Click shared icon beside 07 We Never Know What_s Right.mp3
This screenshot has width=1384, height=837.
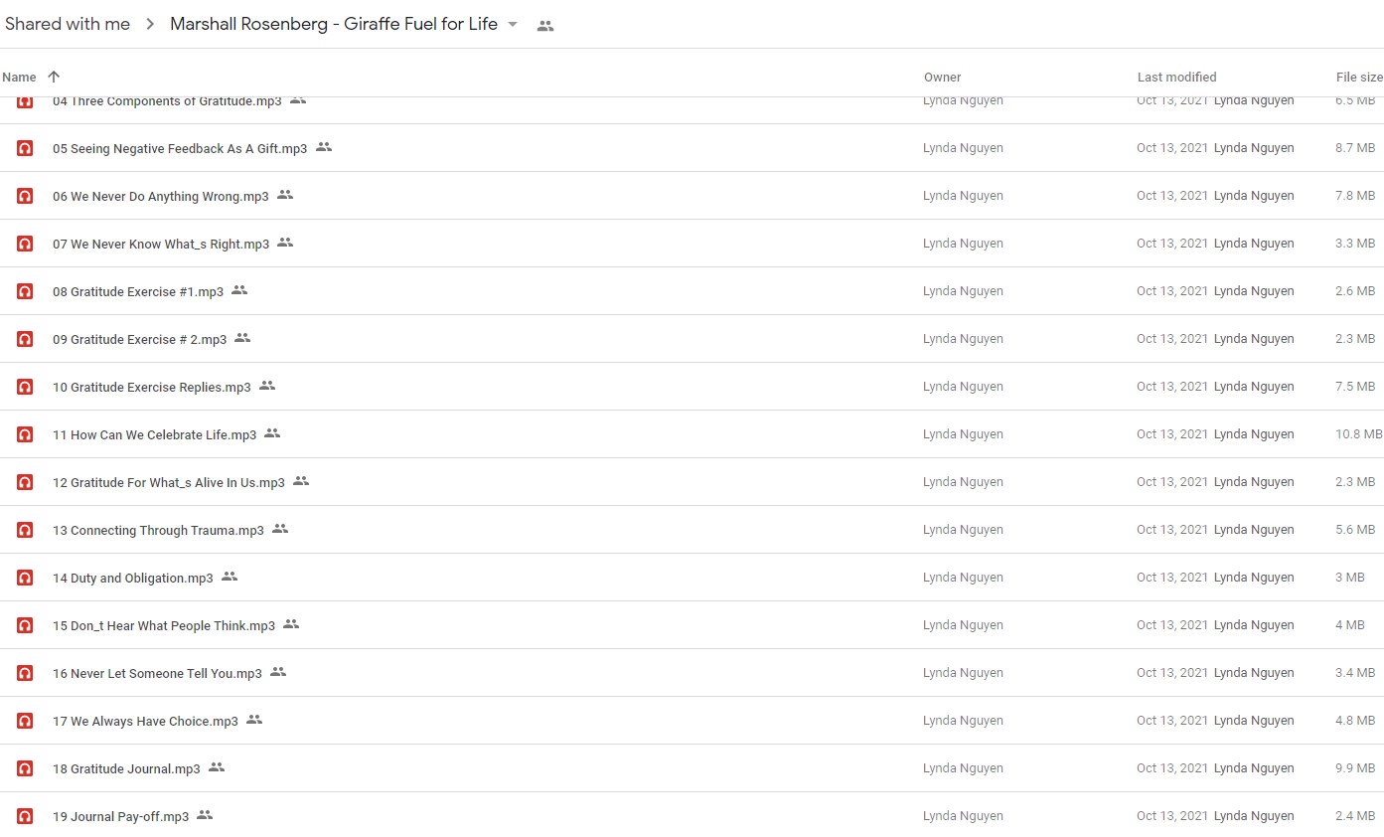(285, 243)
